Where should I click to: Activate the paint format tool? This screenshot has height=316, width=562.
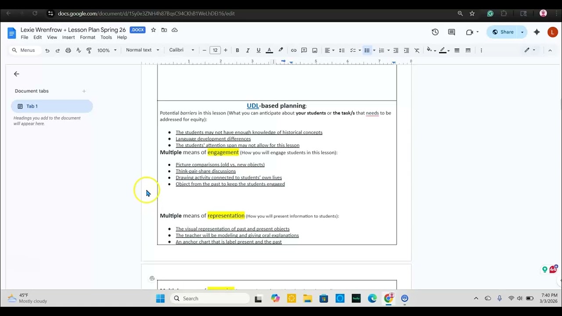point(89,50)
